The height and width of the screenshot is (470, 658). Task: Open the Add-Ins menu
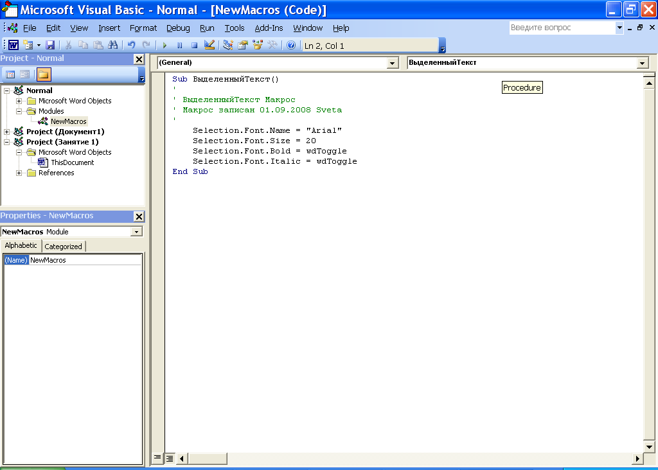[269, 28]
